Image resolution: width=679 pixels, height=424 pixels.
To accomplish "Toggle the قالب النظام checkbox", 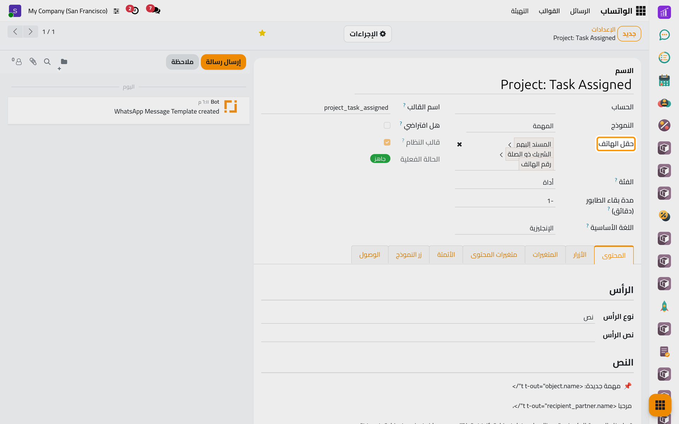I will point(387,142).
